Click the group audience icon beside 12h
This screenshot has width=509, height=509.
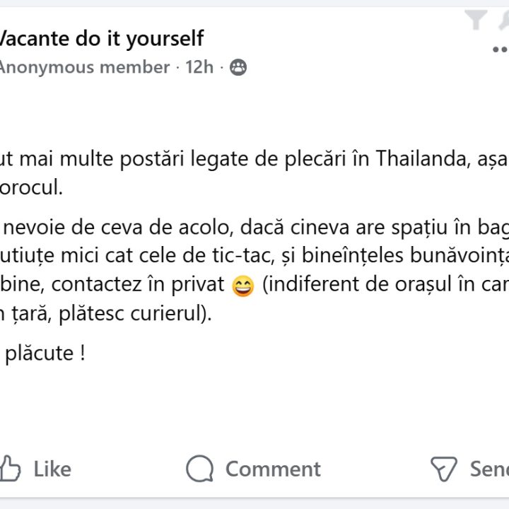click(x=238, y=67)
